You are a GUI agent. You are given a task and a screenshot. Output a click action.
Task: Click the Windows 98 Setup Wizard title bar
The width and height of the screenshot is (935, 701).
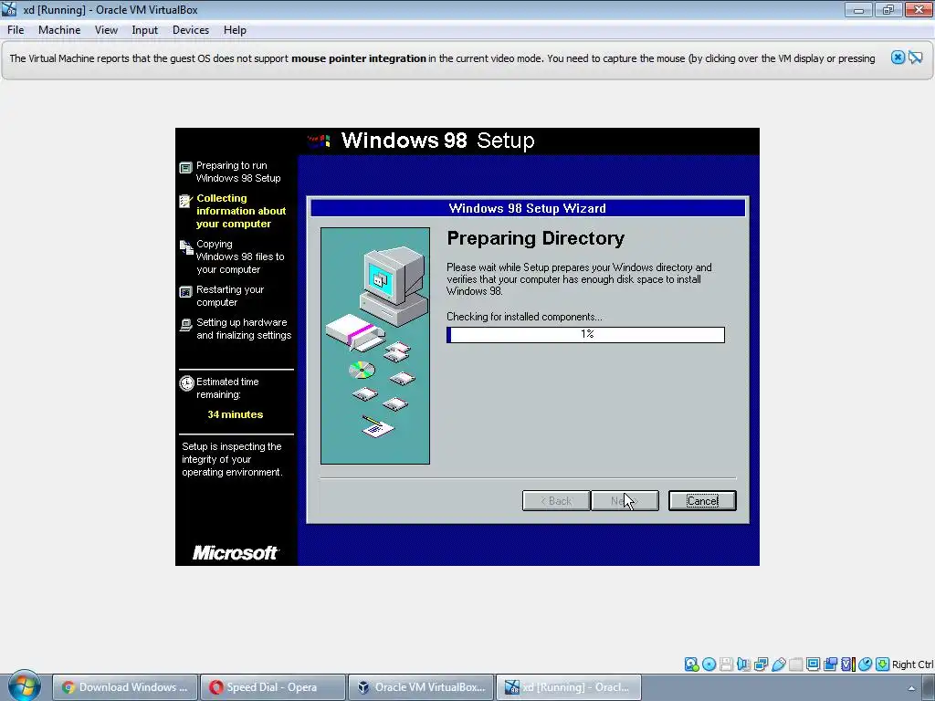tap(528, 208)
